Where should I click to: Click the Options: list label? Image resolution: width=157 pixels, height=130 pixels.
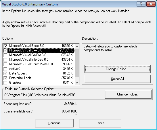point(8,39)
